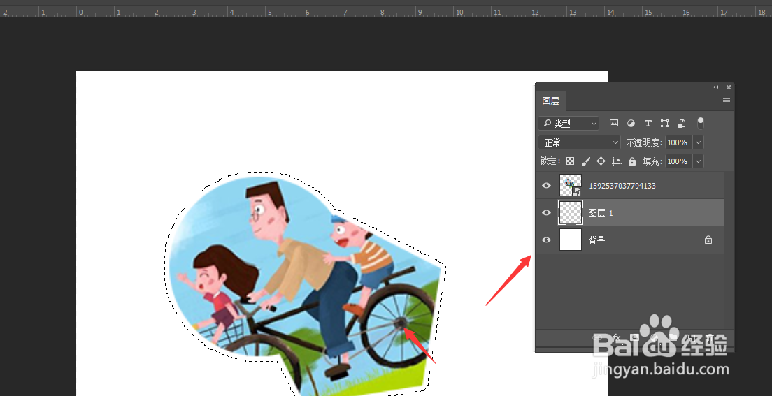Lock position move-arrows icon

coord(601,161)
